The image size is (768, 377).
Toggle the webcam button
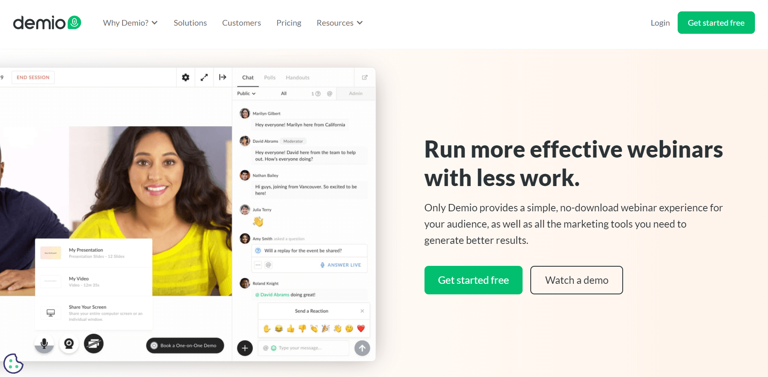click(x=69, y=344)
